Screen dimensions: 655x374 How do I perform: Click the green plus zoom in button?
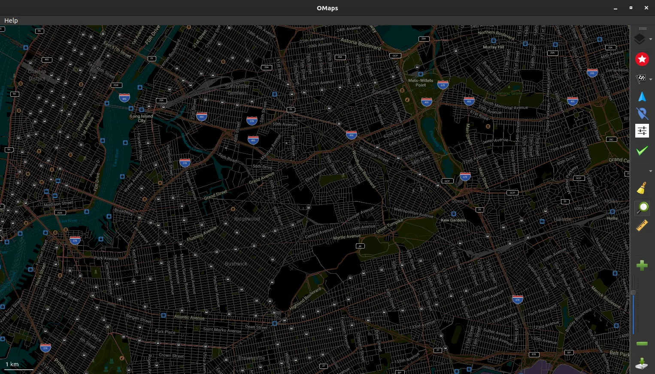[642, 266]
